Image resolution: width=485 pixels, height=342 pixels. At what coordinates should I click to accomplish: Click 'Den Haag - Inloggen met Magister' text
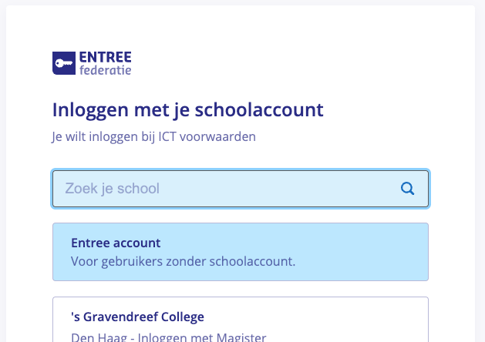(x=169, y=337)
